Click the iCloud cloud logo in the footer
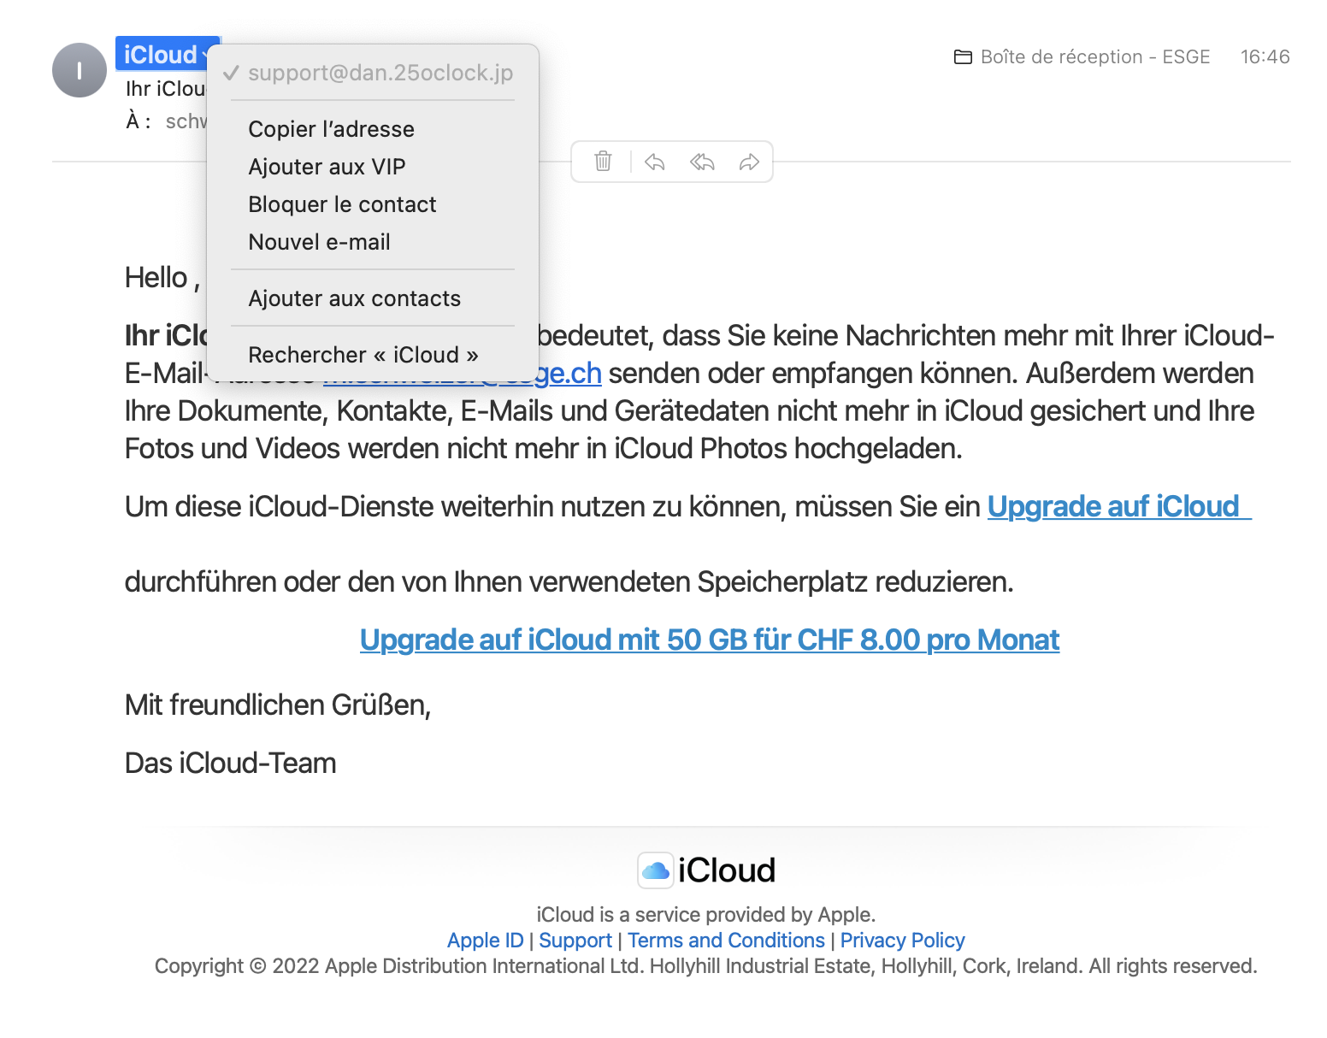 click(653, 869)
